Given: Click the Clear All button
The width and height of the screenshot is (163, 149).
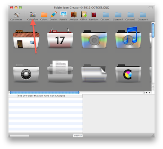Looking at the screenshot, I should (x=78, y=136).
